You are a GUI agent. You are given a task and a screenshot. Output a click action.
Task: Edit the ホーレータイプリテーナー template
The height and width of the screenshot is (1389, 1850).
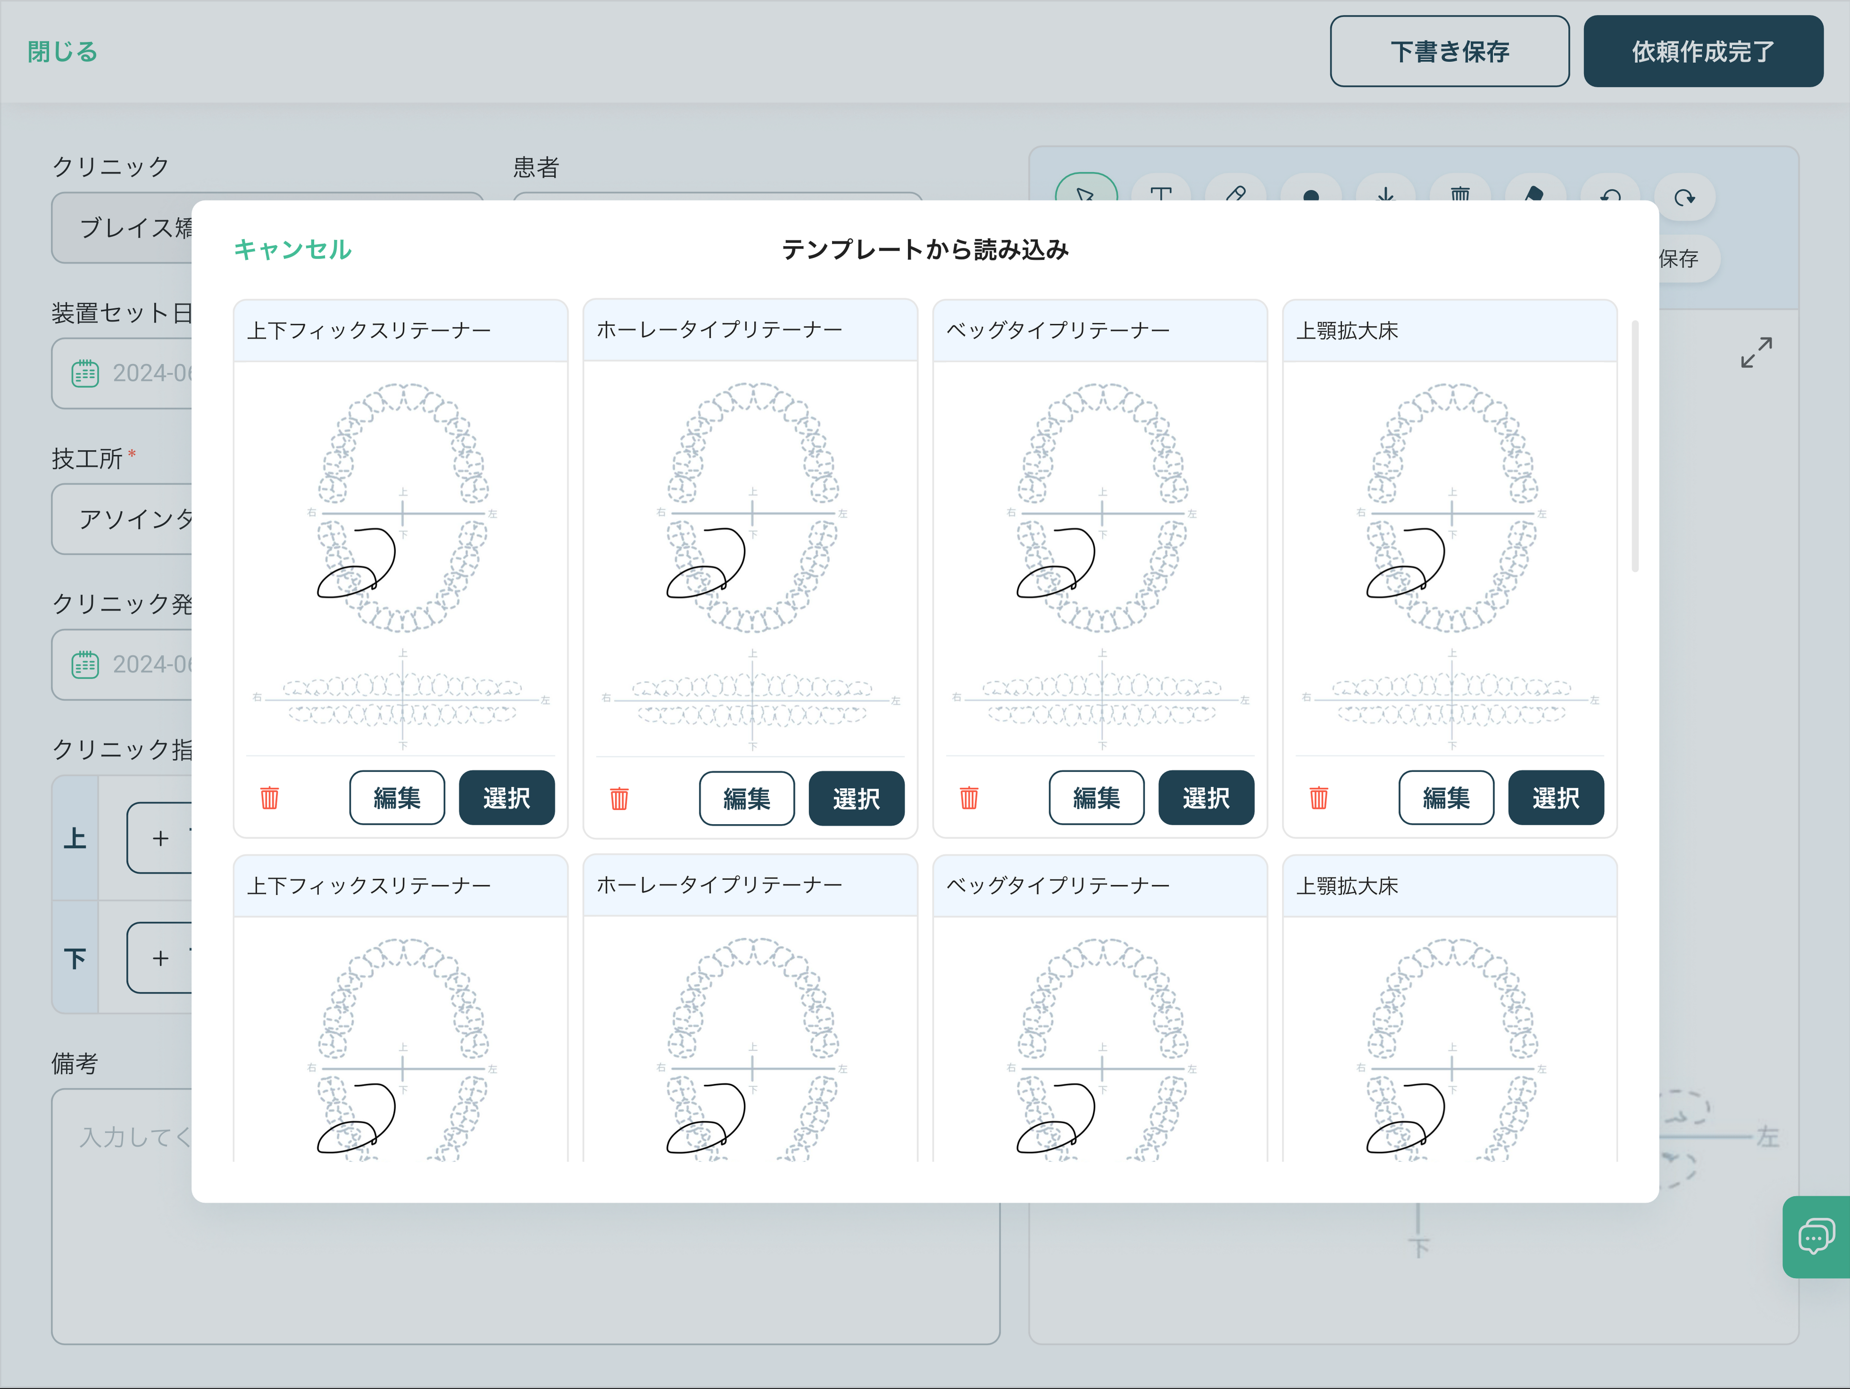747,799
